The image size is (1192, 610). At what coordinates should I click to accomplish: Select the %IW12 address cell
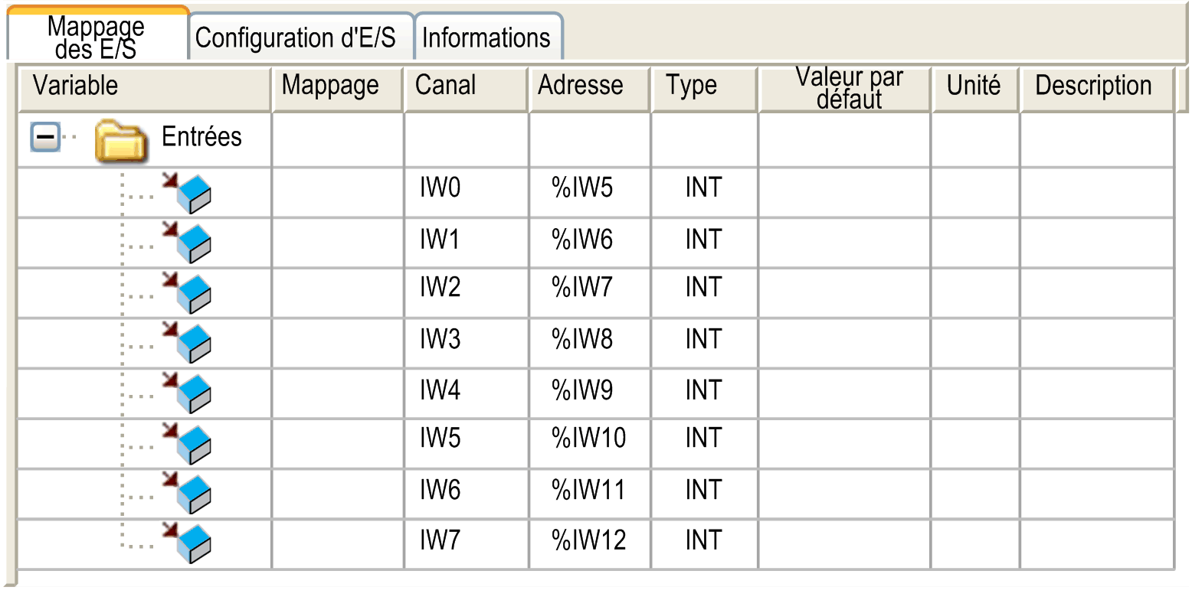(588, 543)
